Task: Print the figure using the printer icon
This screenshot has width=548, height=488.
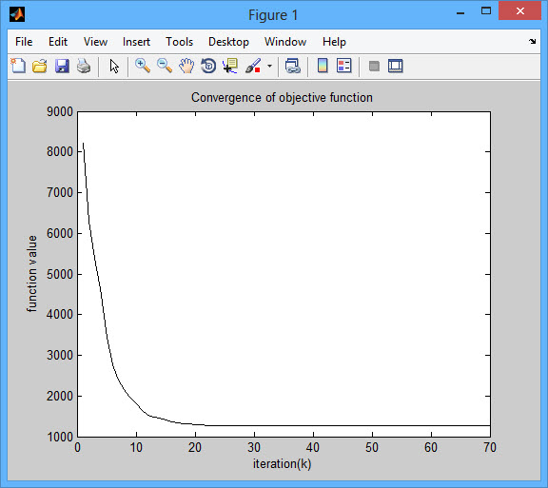Action: pos(84,66)
